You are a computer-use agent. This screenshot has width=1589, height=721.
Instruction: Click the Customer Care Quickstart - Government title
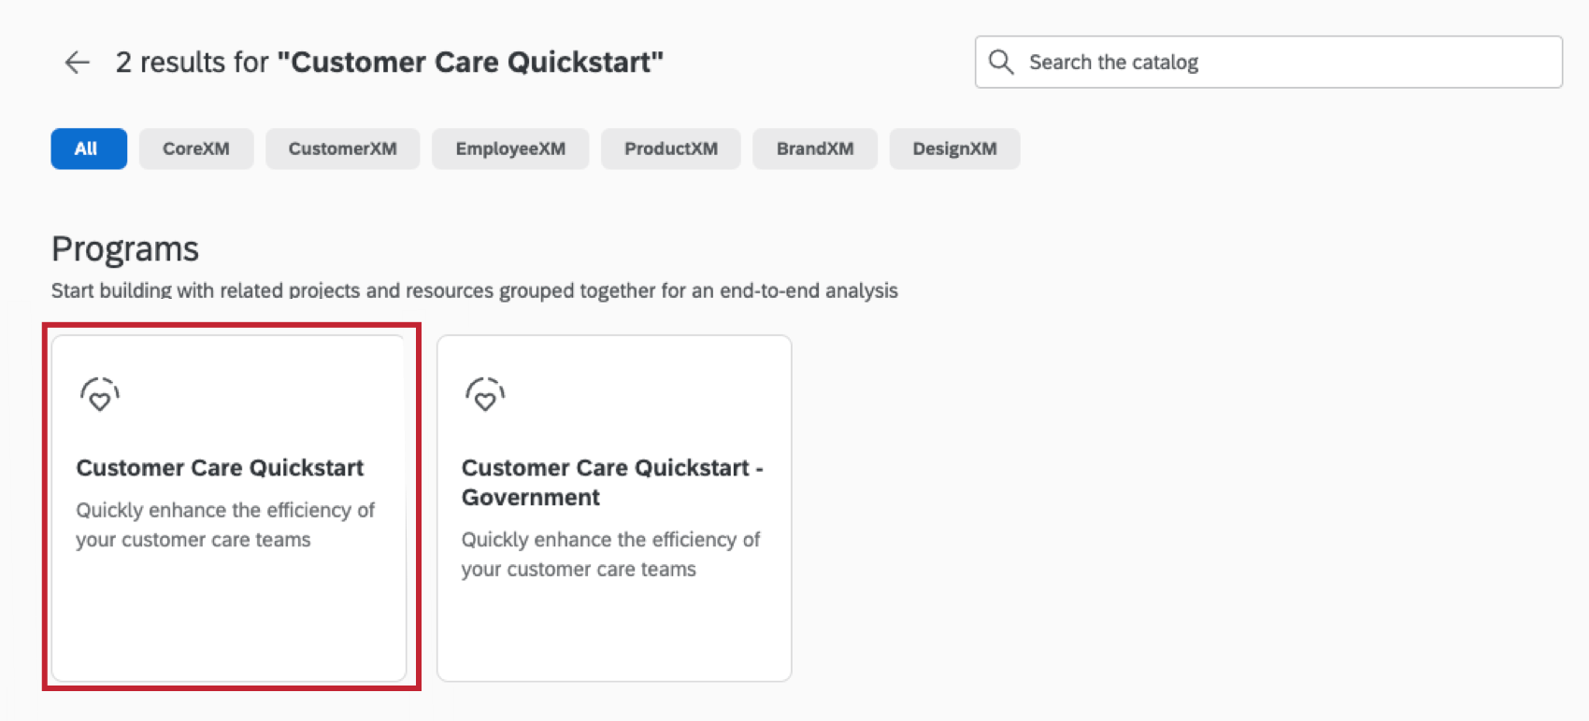point(612,482)
